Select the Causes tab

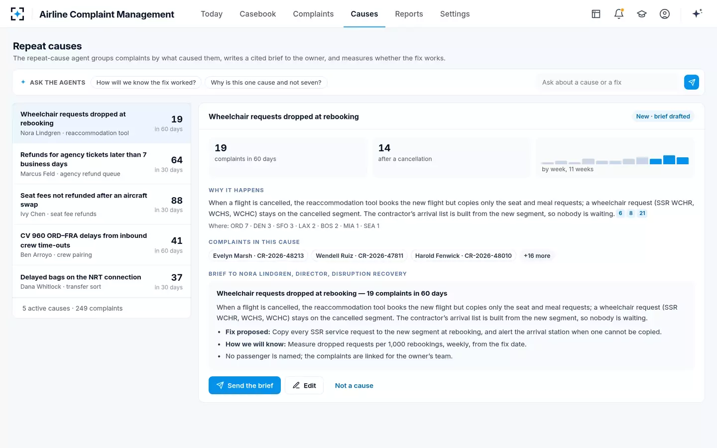point(364,14)
